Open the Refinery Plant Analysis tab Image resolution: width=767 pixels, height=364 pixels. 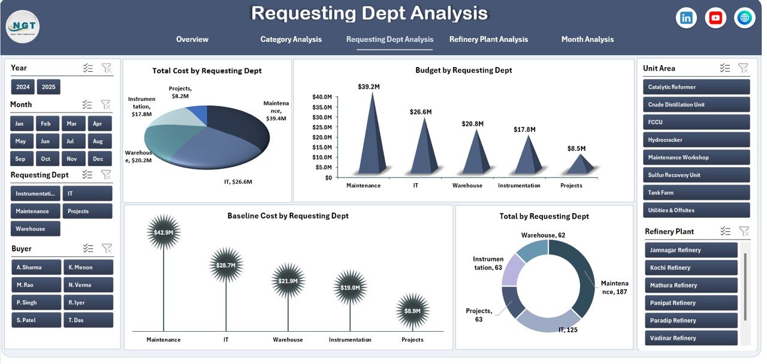point(488,40)
